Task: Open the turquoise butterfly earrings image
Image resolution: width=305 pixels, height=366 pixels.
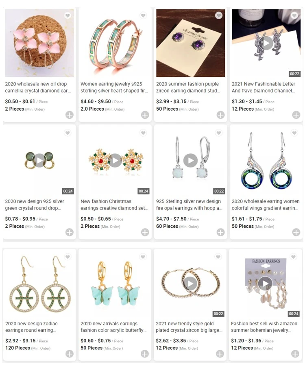Action: click(115, 283)
